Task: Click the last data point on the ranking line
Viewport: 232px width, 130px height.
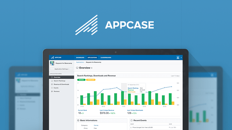Action: pos(171,87)
